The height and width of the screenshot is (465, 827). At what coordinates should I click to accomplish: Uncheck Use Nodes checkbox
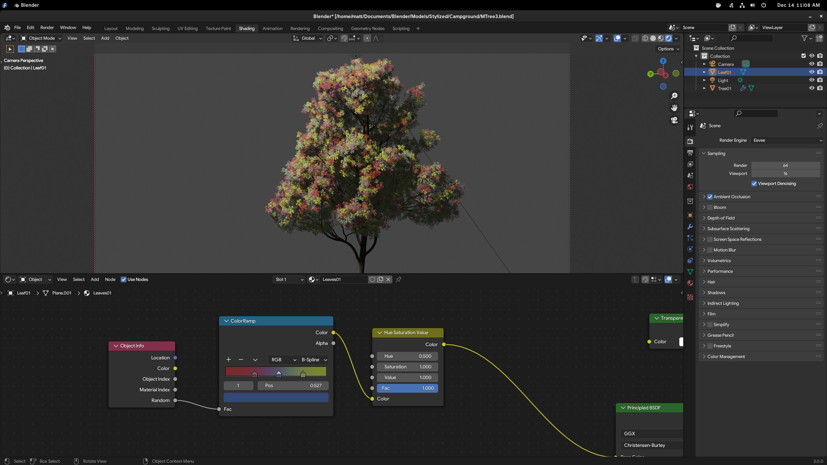(123, 280)
